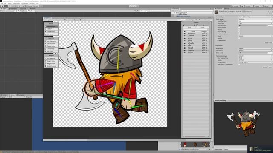This screenshot has height=153, width=273.
Task: Select the Edit Geometry tool
Action: [x=51, y=44]
